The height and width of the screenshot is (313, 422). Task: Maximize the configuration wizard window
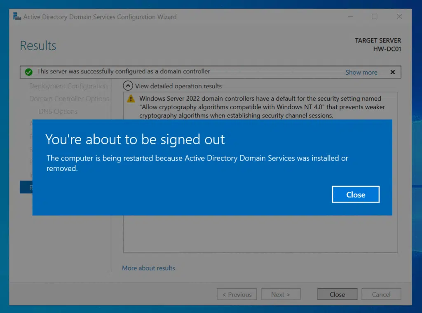point(374,17)
